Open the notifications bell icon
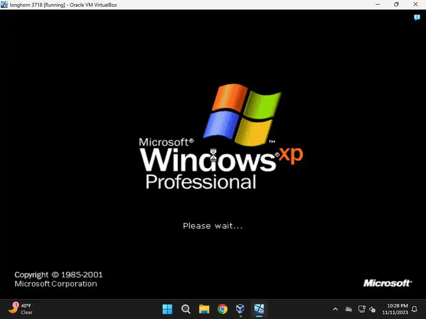 pyautogui.click(x=415, y=309)
